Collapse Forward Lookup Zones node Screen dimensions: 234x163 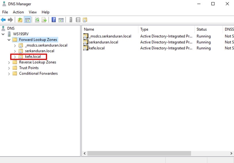(9, 40)
